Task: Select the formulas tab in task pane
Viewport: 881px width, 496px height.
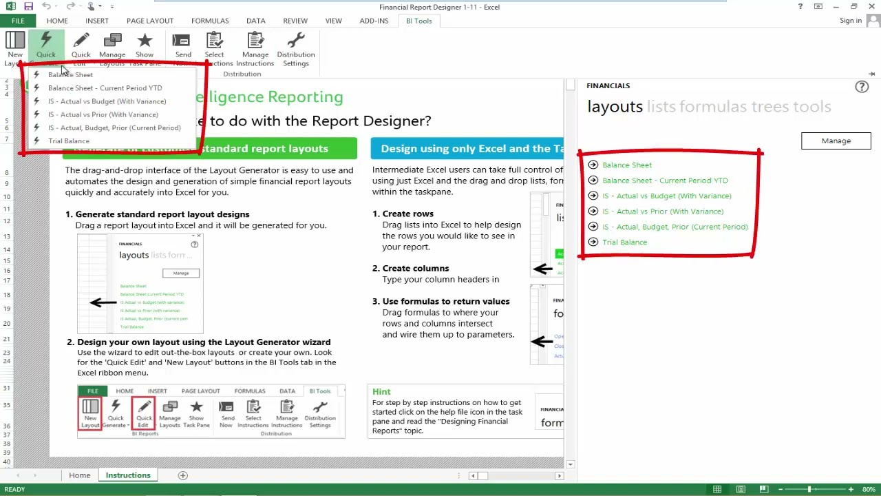Action: [713, 107]
